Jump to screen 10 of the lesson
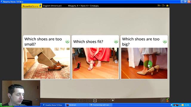This screenshot has width=191, height=107. click(x=109, y=100)
